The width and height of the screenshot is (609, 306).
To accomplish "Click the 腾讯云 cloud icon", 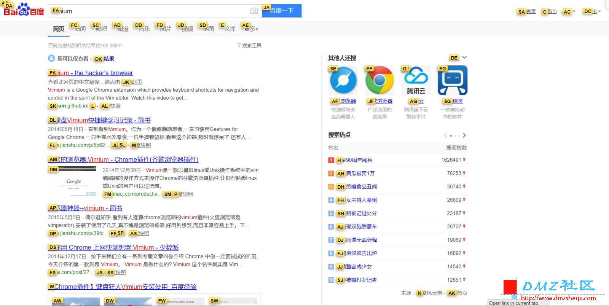I will tap(416, 80).
